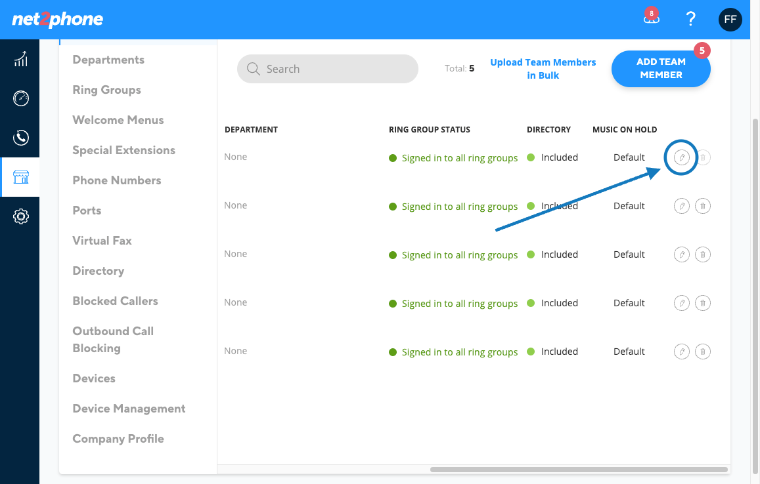Open the help question mark icon

tap(690, 19)
